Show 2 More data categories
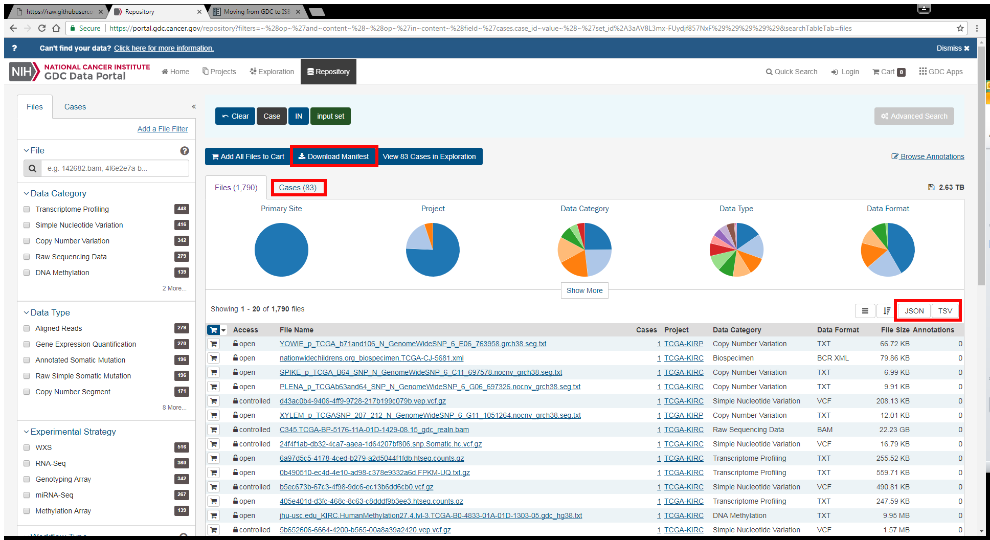 pyautogui.click(x=174, y=288)
